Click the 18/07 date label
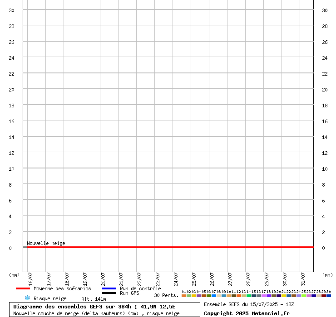Image resolution: width=336 pixels, height=317 pixels. point(67,279)
